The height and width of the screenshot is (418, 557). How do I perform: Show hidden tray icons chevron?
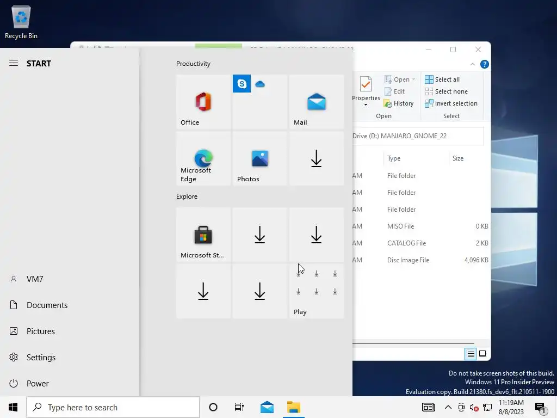[x=448, y=407]
